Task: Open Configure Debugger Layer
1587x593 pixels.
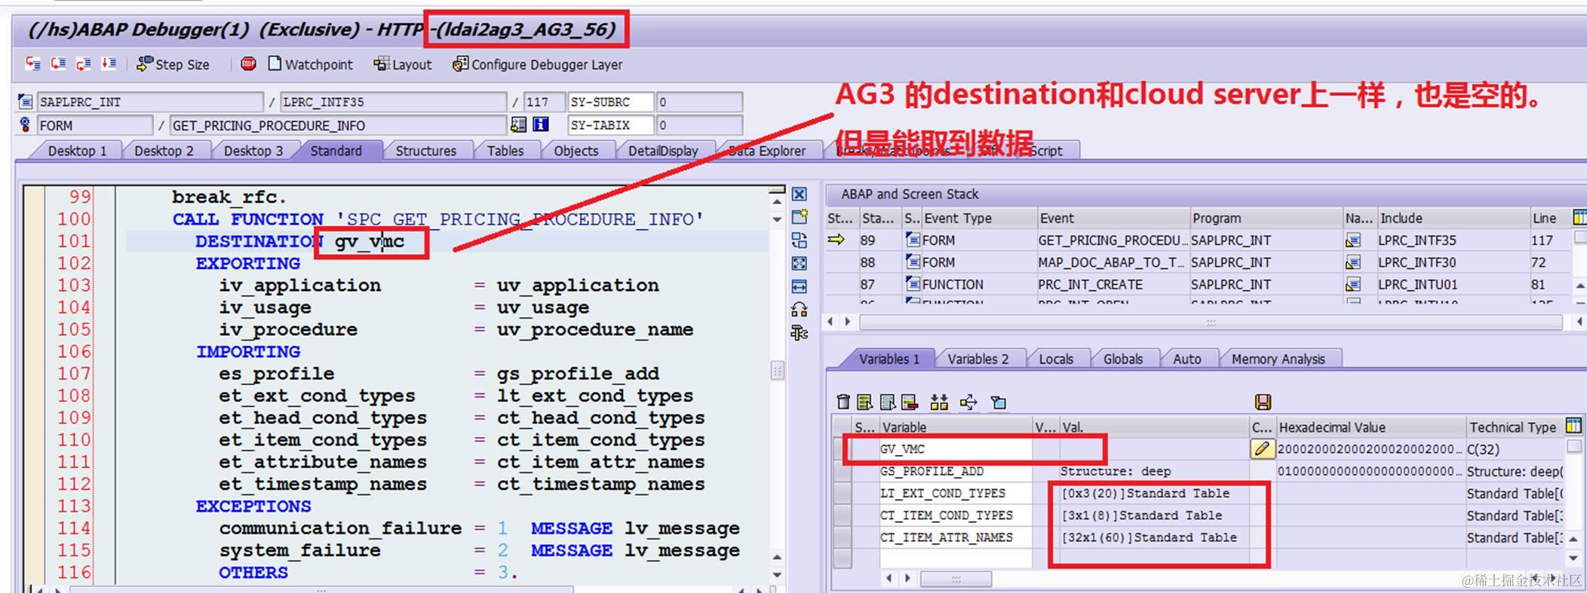Action: pos(538,64)
